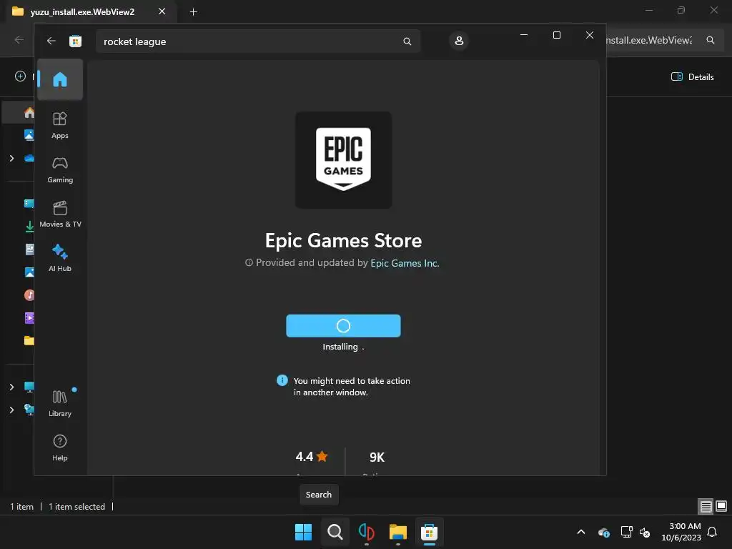Close the yuzu_install.exe.WebView2 Explorer tab
Image resolution: width=732 pixels, height=549 pixels.
162,11
